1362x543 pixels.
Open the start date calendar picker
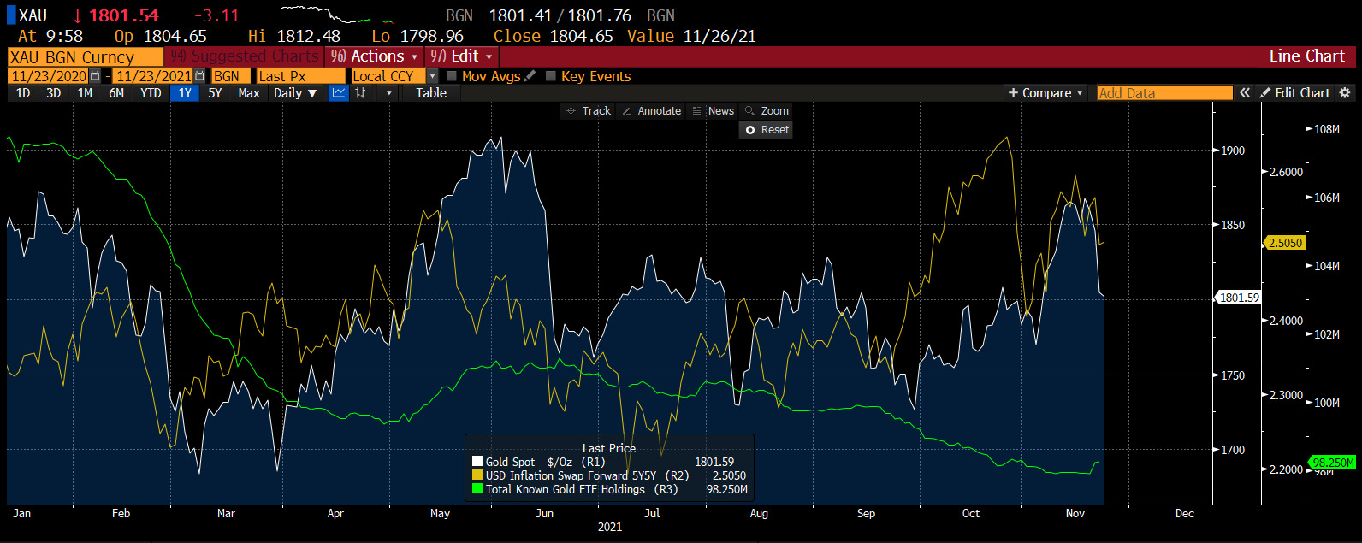[95, 76]
